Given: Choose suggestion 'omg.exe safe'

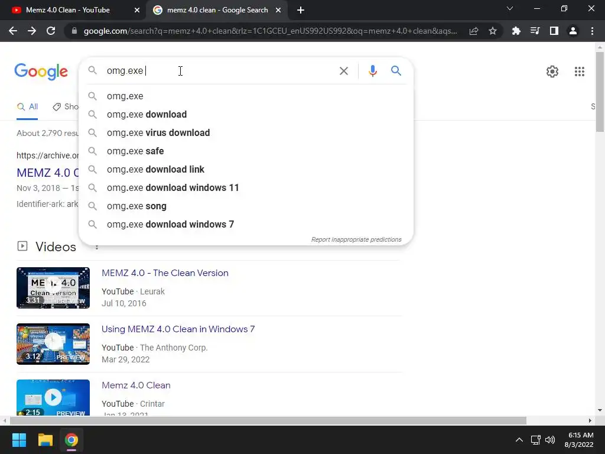Looking at the screenshot, I should pos(246,151).
